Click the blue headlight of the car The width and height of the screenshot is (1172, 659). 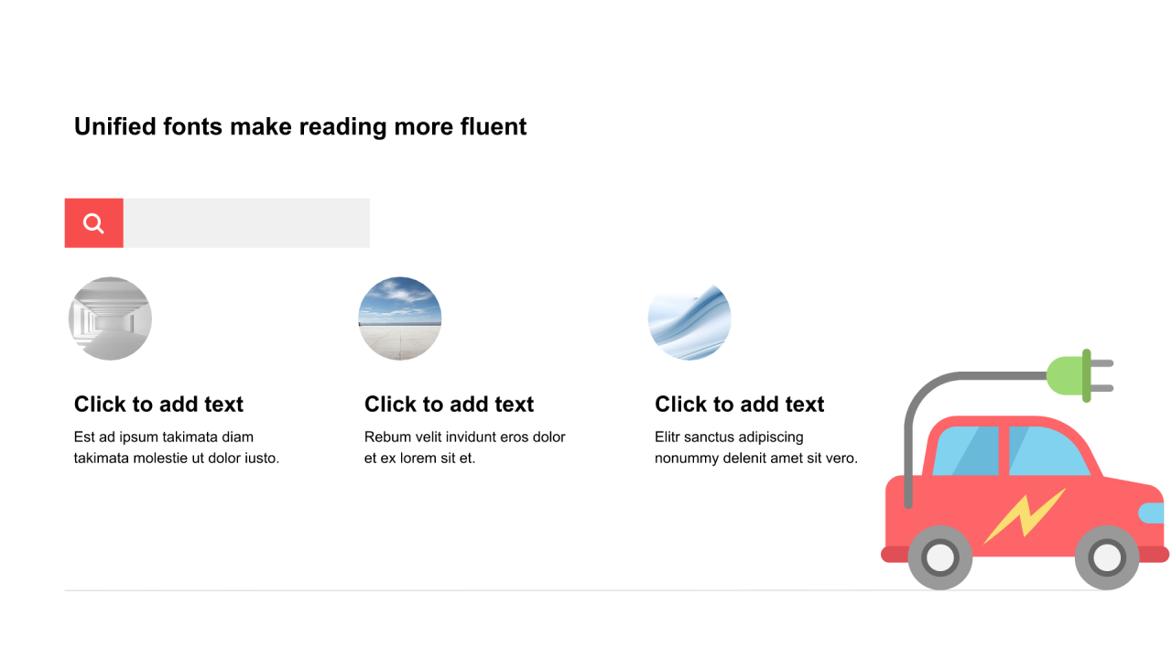pos(1151,513)
